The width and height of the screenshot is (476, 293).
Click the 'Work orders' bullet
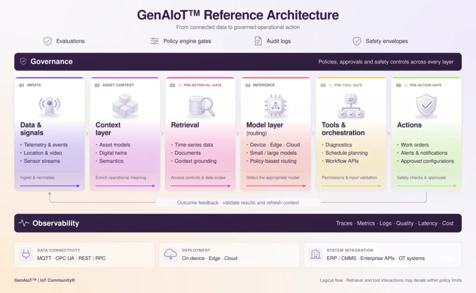click(x=415, y=145)
